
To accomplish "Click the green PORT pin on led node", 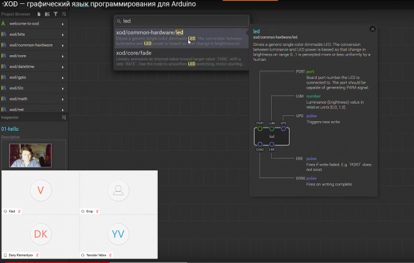I will [260, 129].
